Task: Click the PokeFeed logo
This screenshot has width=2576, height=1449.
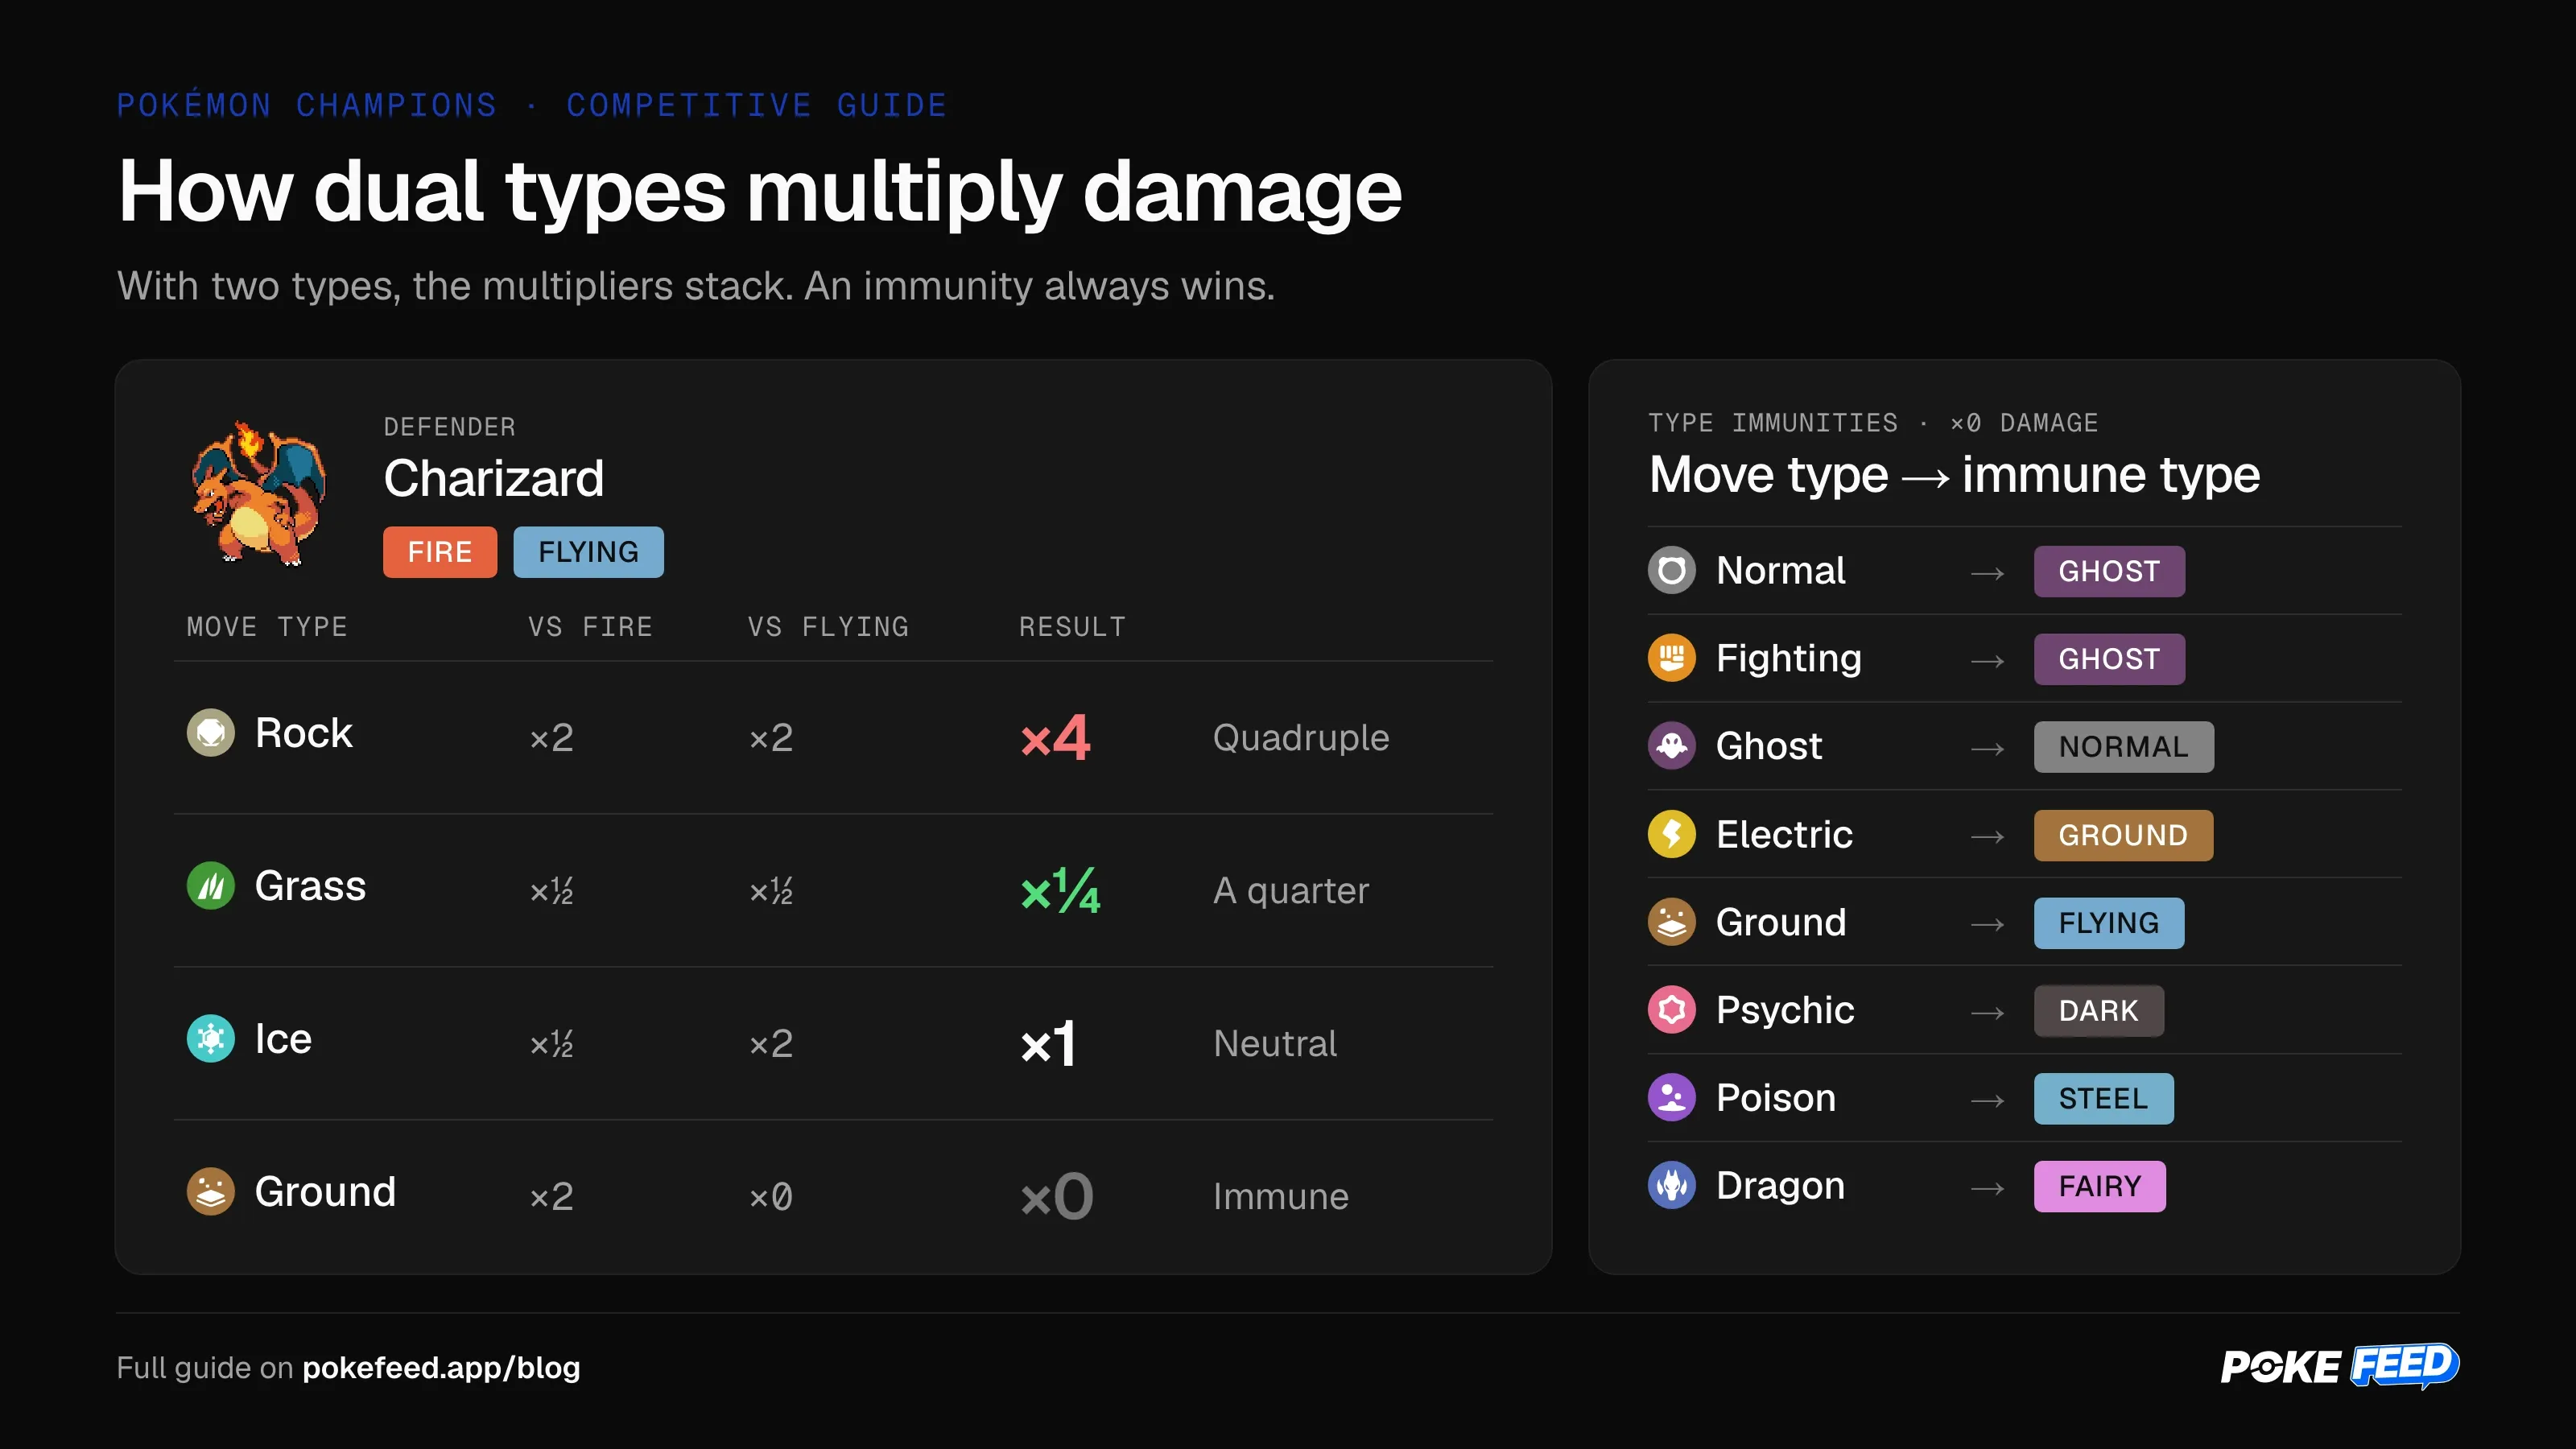Action: [x=2340, y=1366]
